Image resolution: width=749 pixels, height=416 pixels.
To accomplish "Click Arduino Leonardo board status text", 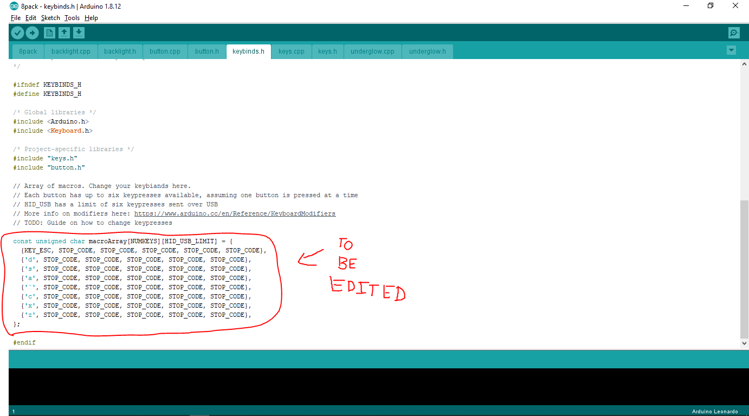I will [x=715, y=412].
